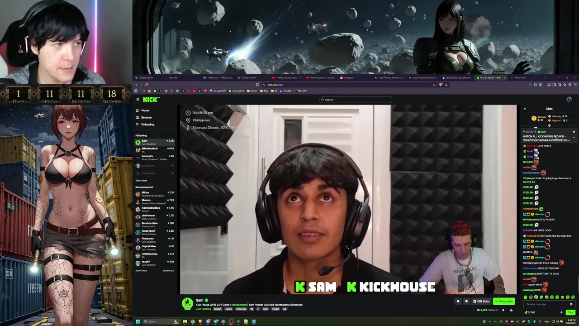The image size is (579, 326).
Task: Open Following in Kick sidebar
Action: point(147,125)
